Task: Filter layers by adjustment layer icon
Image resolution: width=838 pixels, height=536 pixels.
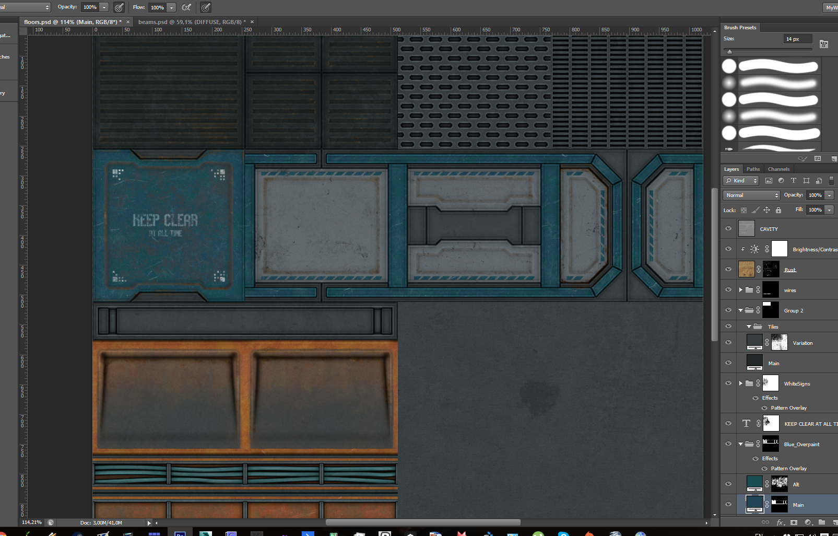Action: [x=781, y=181]
